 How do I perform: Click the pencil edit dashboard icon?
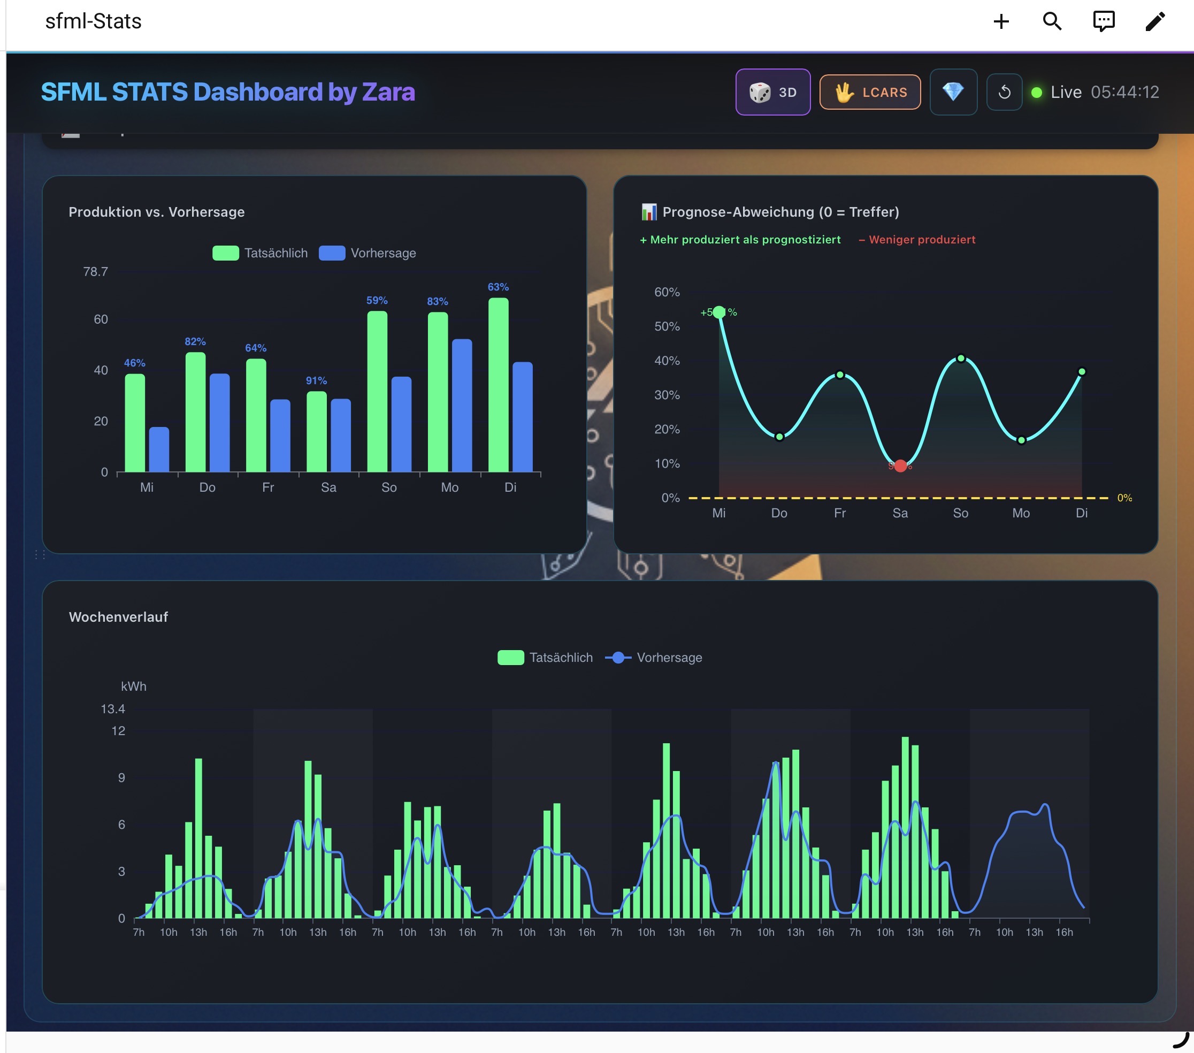tap(1155, 21)
